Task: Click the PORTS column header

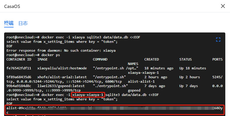Action: click(217, 59)
